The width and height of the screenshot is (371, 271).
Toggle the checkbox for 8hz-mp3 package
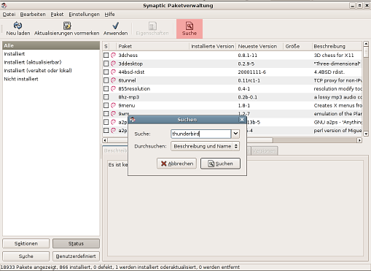coord(106,97)
